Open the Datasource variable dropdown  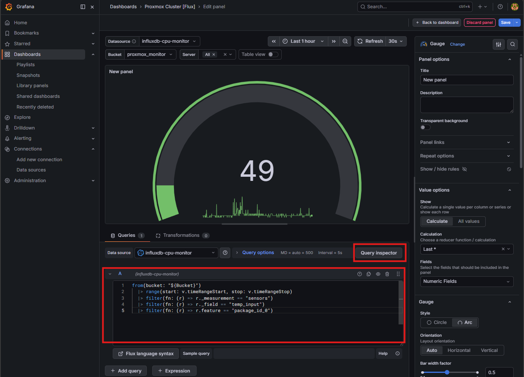tap(170, 41)
